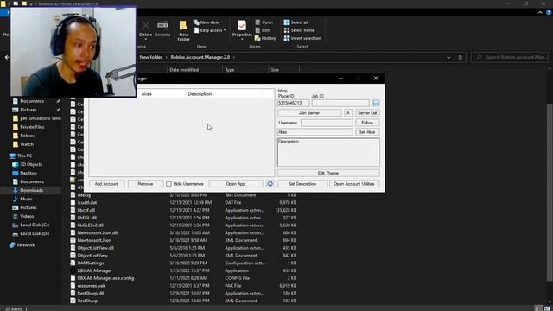Focus the Job ID input field
Image resolution: width=553 pixels, height=311 pixels.
click(340, 103)
